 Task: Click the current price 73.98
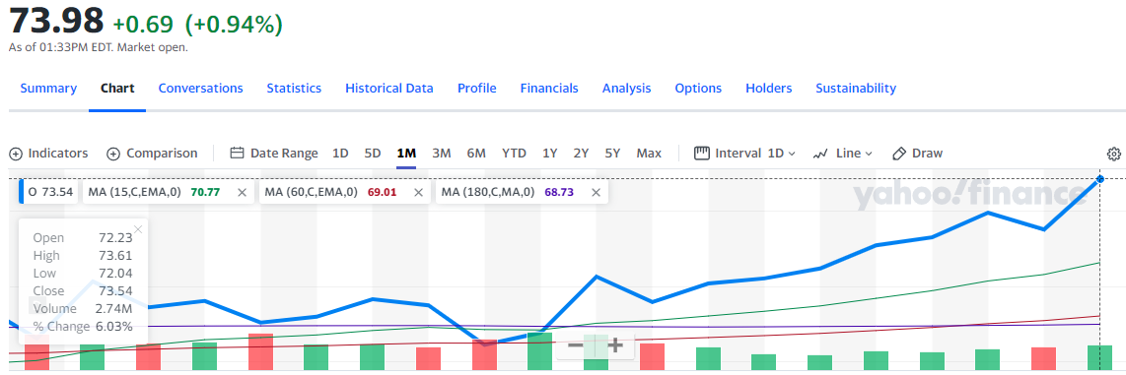point(56,20)
